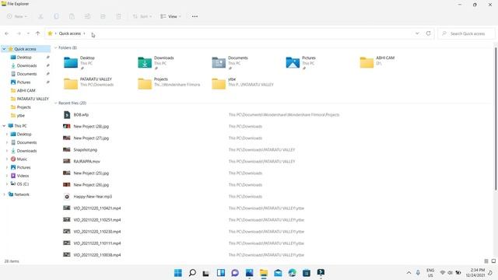
Task: Select the Snapshot.png file
Action: click(85, 149)
